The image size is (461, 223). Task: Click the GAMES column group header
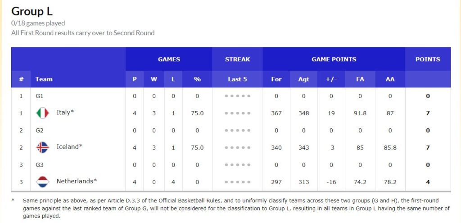point(169,59)
